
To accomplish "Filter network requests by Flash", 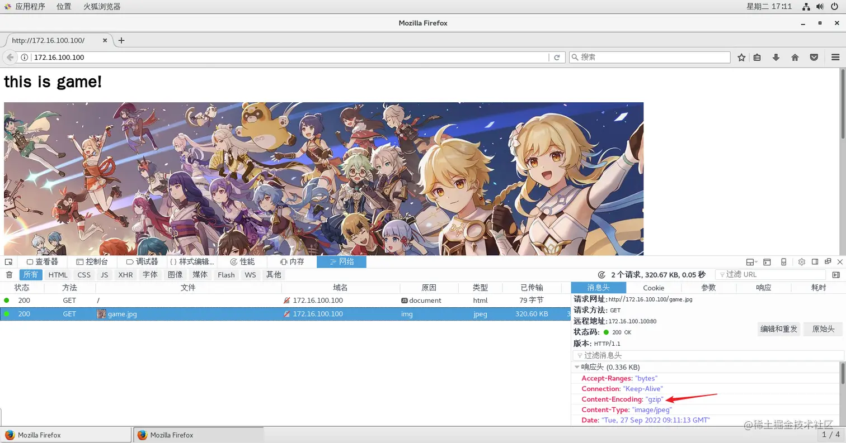I will tap(226, 275).
